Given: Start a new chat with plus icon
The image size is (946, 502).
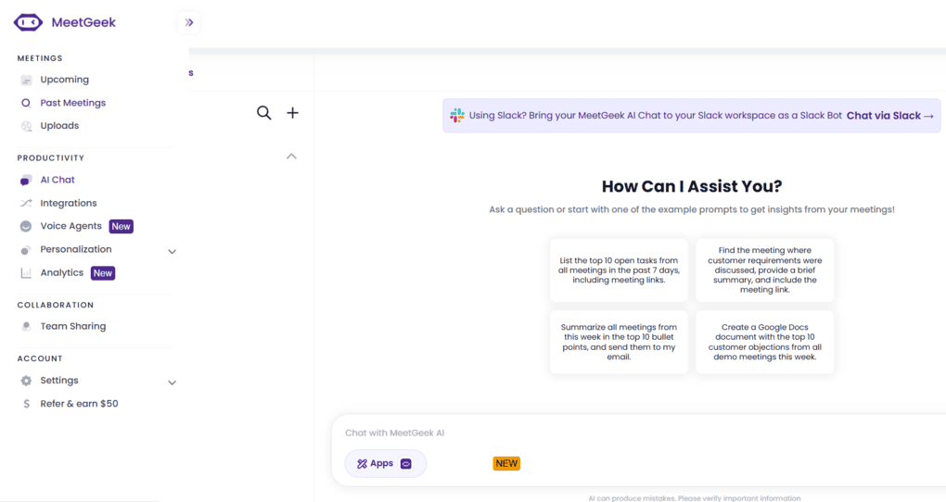Looking at the screenshot, I should coord(292,113).
